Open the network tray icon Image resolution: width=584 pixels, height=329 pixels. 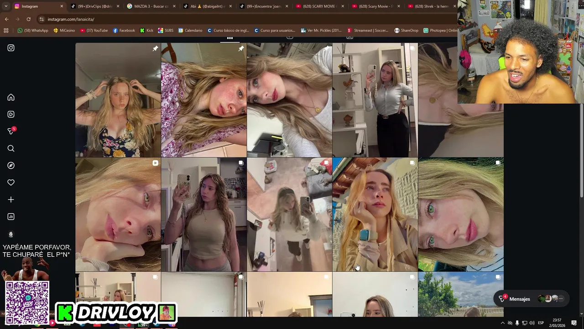524,323
